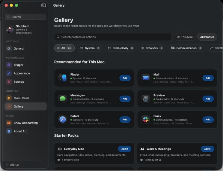Open General settings gear icon
The height and width of the screenshot is (171, 223).
9,49
